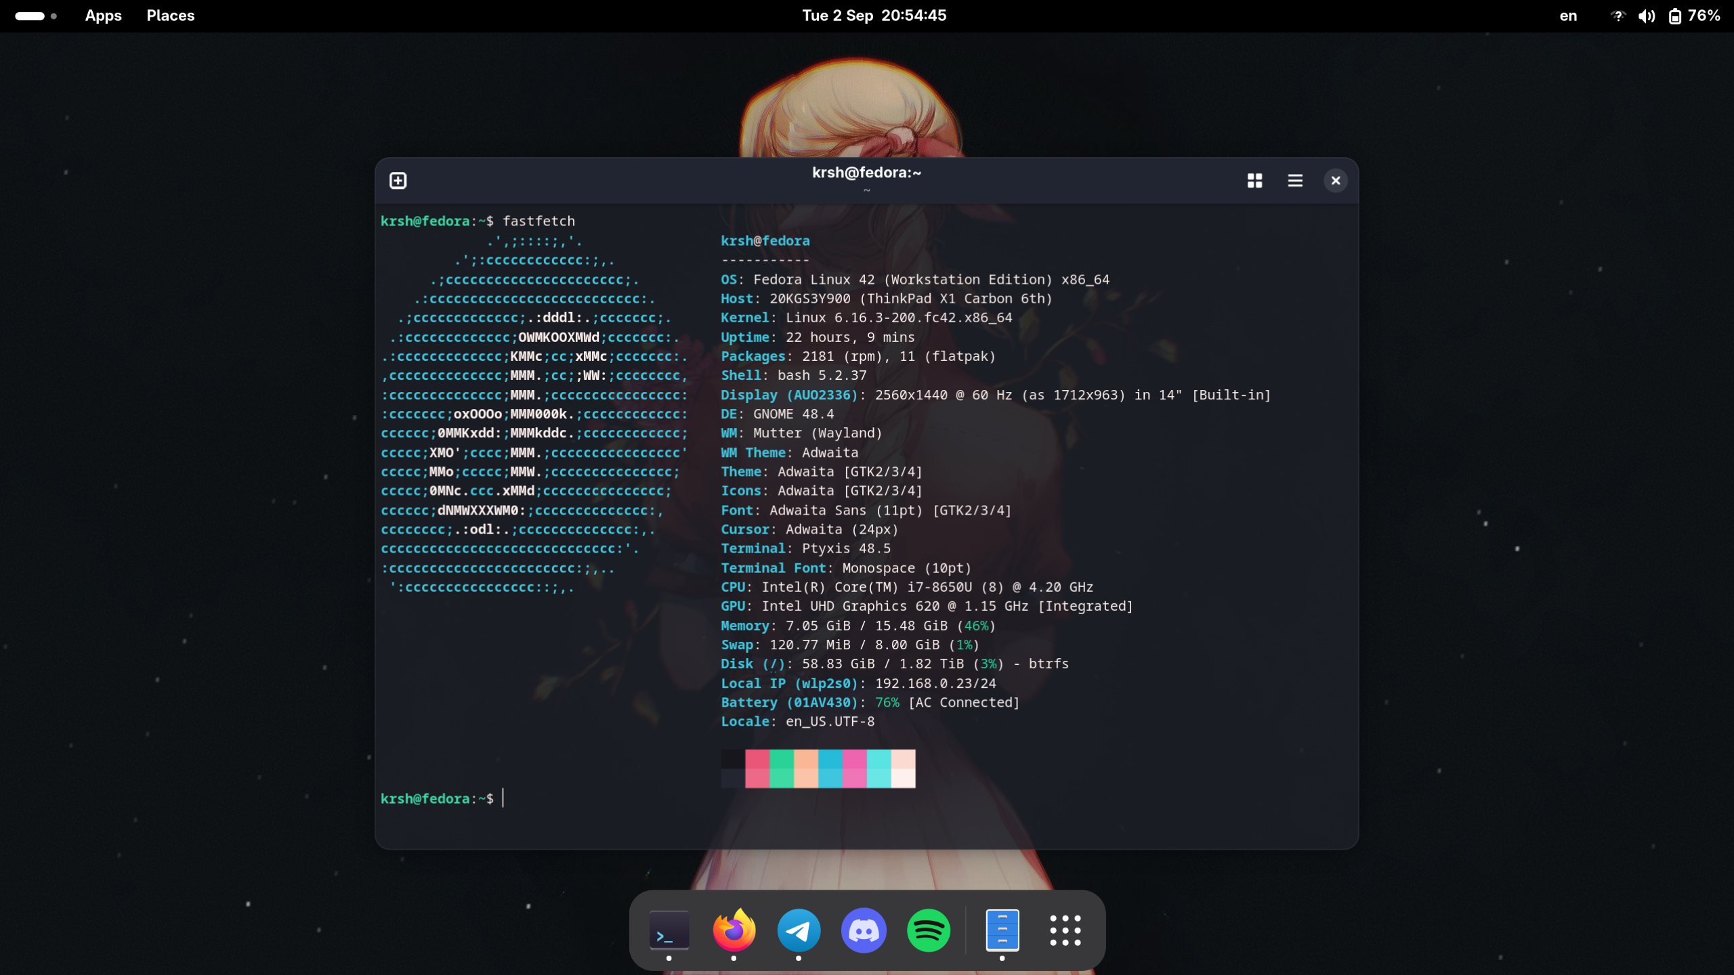
Task: Click the pink color block
Action: 854,768
